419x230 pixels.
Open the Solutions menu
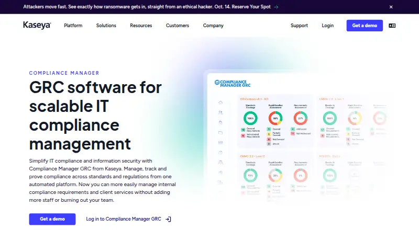click(x=106, y=26)
